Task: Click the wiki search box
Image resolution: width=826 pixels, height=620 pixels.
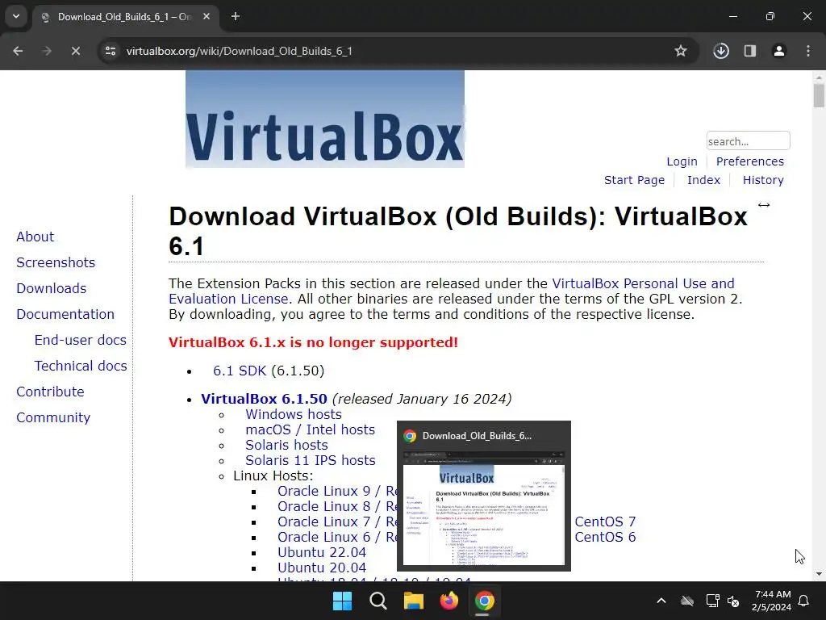Action: (748, 140)
